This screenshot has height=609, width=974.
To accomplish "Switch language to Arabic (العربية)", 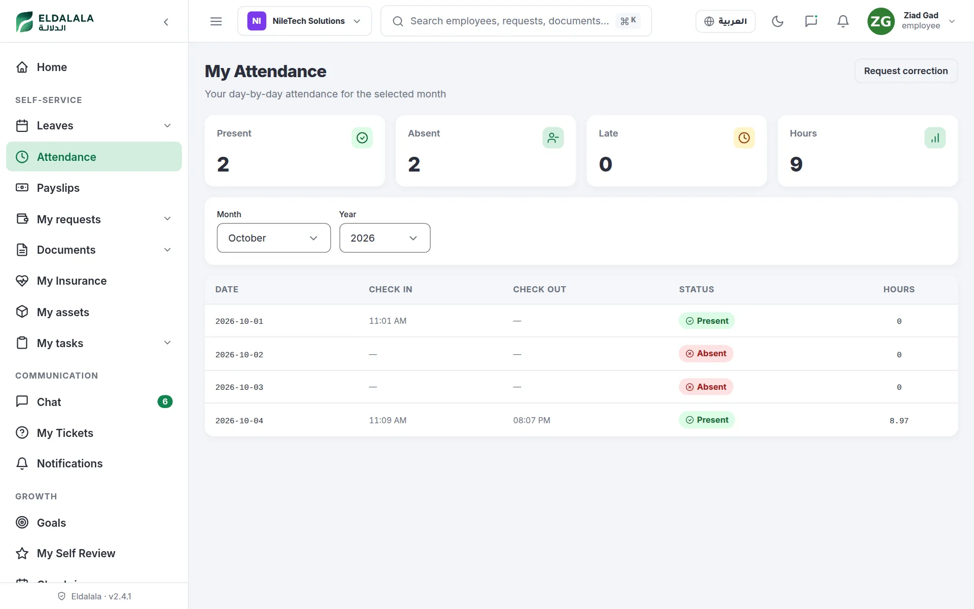I will (x=725, y=21).
